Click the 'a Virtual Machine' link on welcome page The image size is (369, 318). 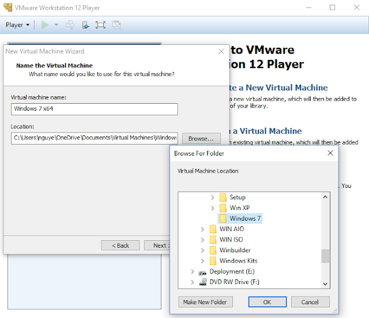coord(267,131)
